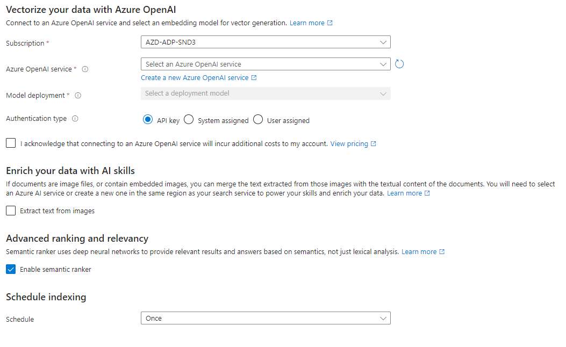Enable Extract text from images checkbox
Screen dimensions: 566x347
point(11,211)
